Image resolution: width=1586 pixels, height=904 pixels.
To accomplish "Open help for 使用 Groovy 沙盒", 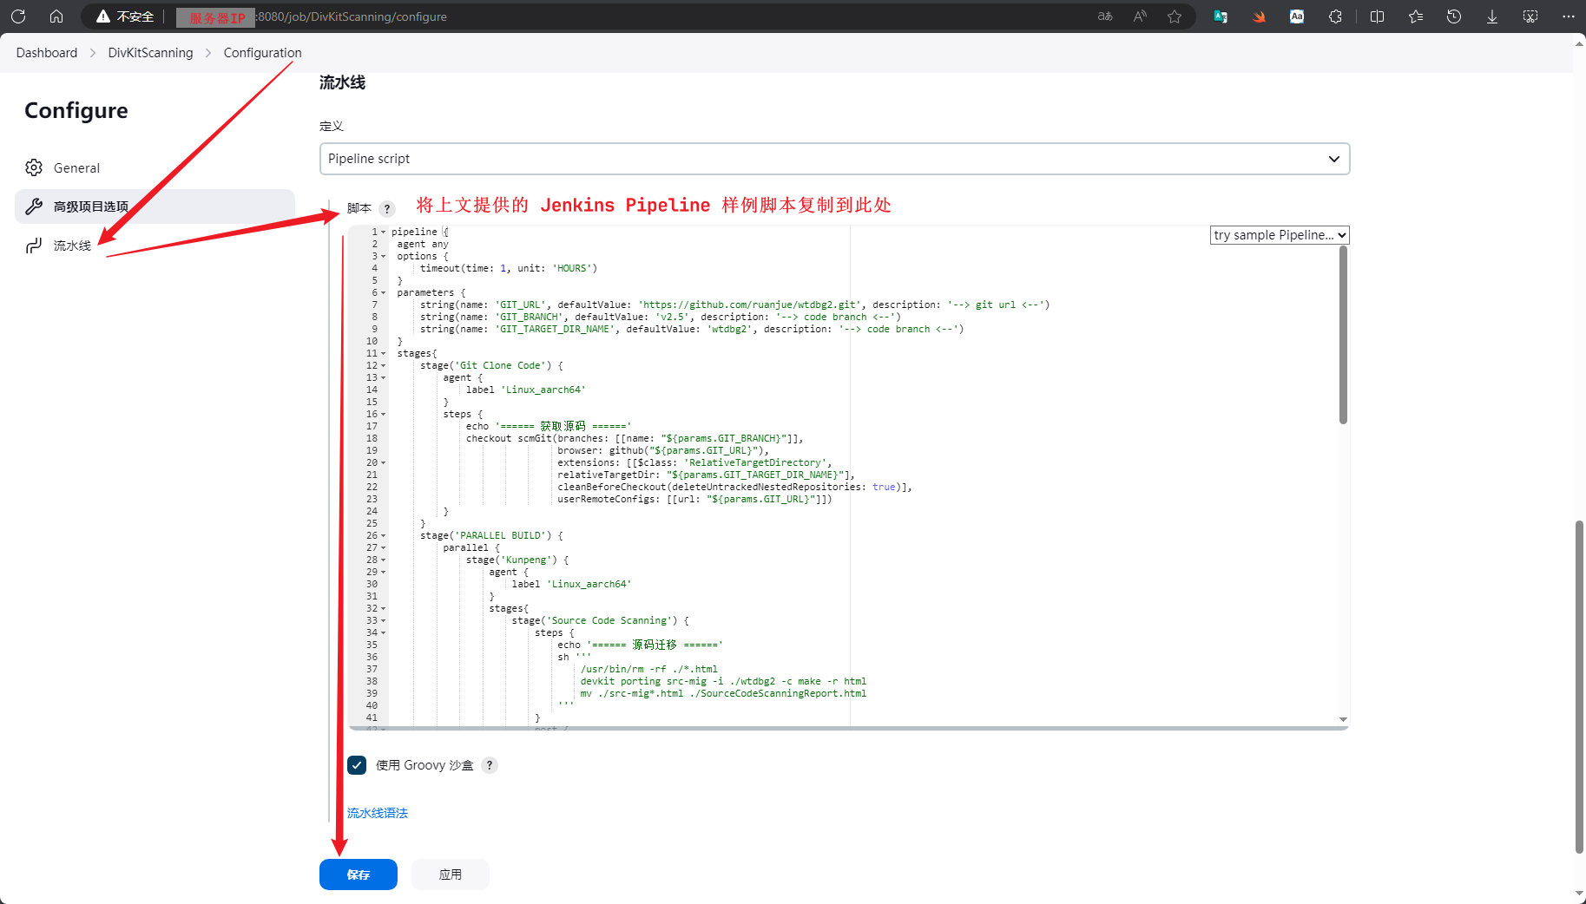I will [x=490, y=765].
